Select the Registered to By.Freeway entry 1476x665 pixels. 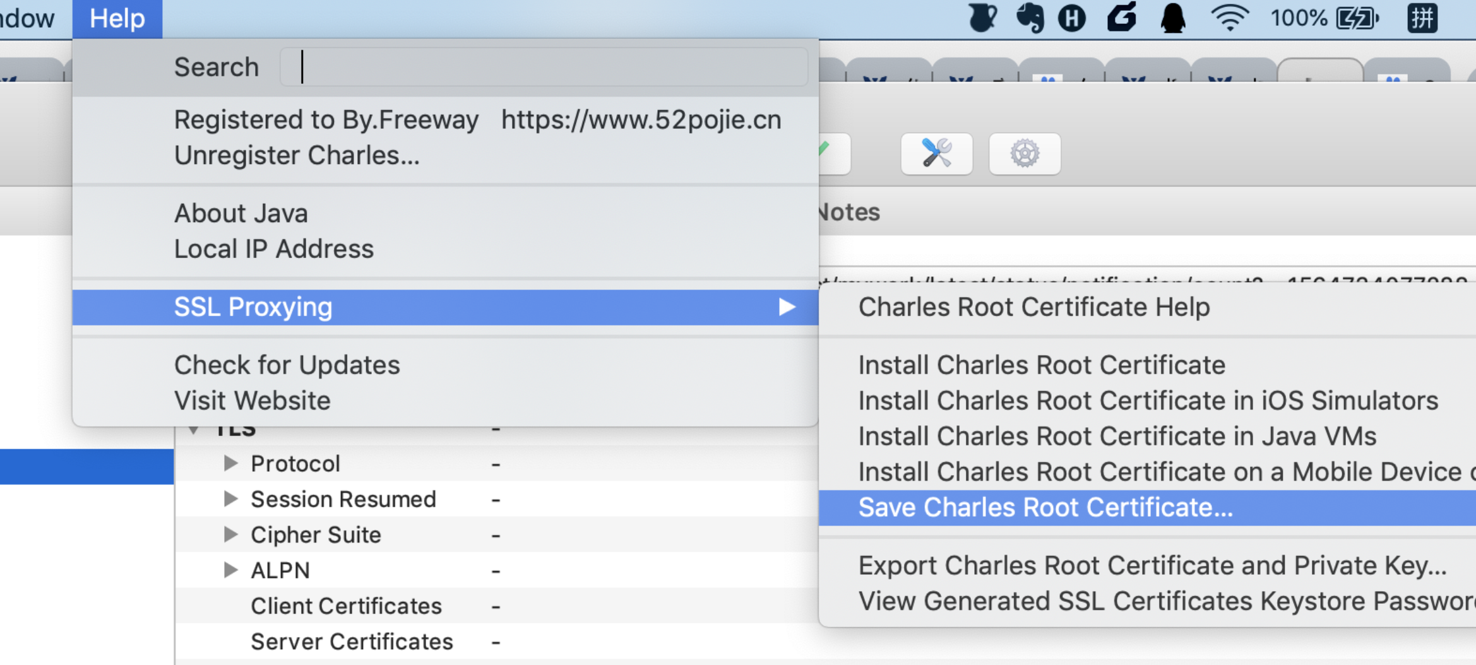tap(446, 120)
